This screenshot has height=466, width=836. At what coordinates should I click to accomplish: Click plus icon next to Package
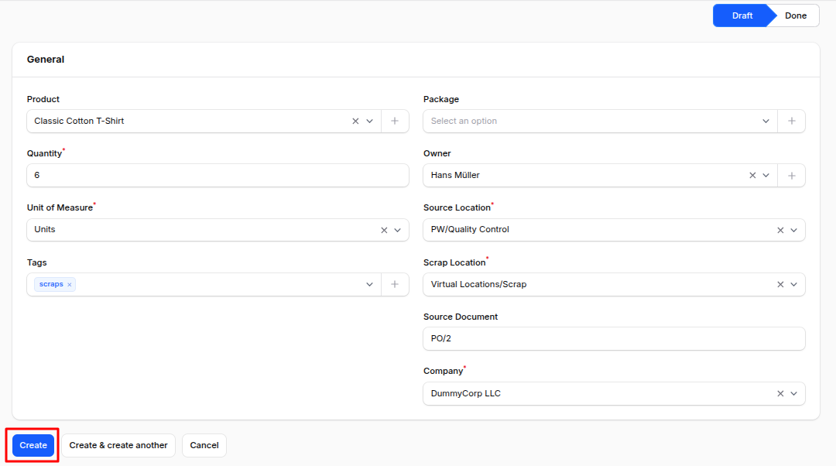click(x=791, y=122)
